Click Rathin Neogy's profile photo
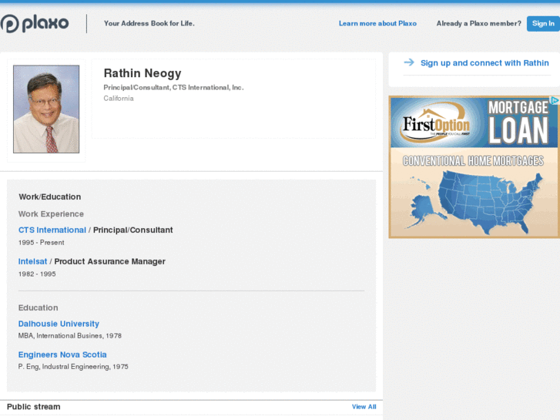Viewport: 560px width, 420px height. click(x=46, y=109)
